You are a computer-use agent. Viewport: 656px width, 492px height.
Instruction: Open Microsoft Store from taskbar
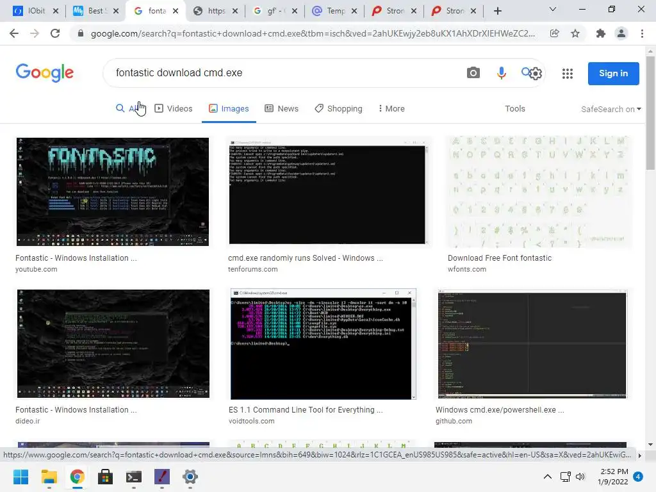[105, 477]
